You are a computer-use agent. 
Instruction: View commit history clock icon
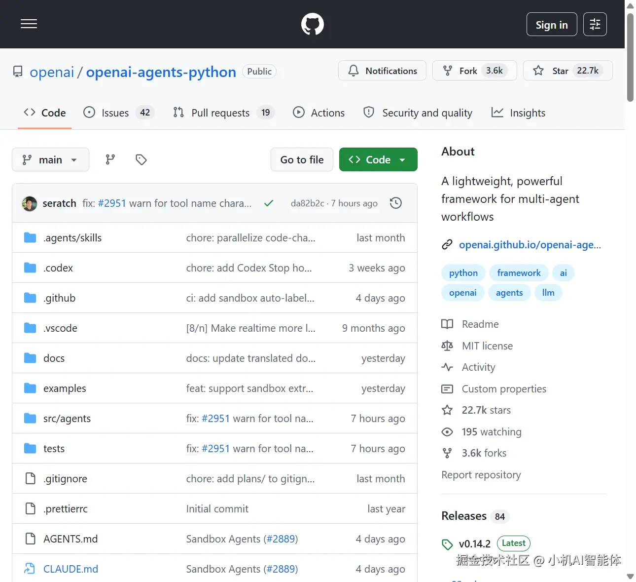(396, 203)
